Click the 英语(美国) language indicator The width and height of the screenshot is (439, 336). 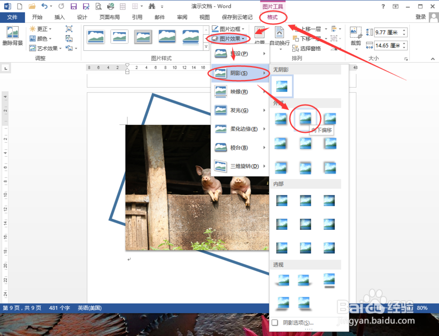[x=90, y=308]
